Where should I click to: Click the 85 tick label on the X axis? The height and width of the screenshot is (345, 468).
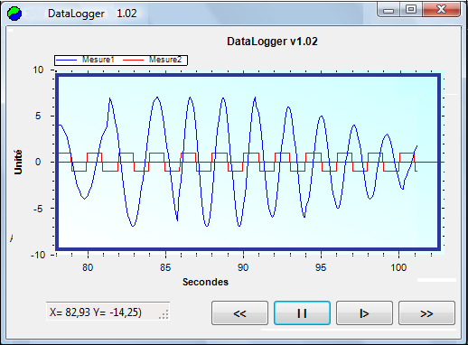tap(165, 267)
